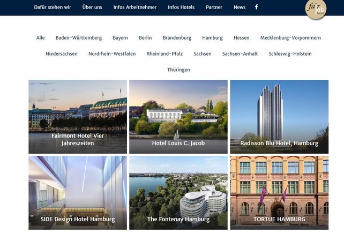
Task: Filter by Nordrhein-Westfalen
Action: [112, 54]
